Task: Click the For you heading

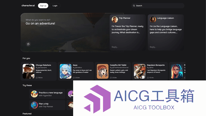Action: click(26, 58)
